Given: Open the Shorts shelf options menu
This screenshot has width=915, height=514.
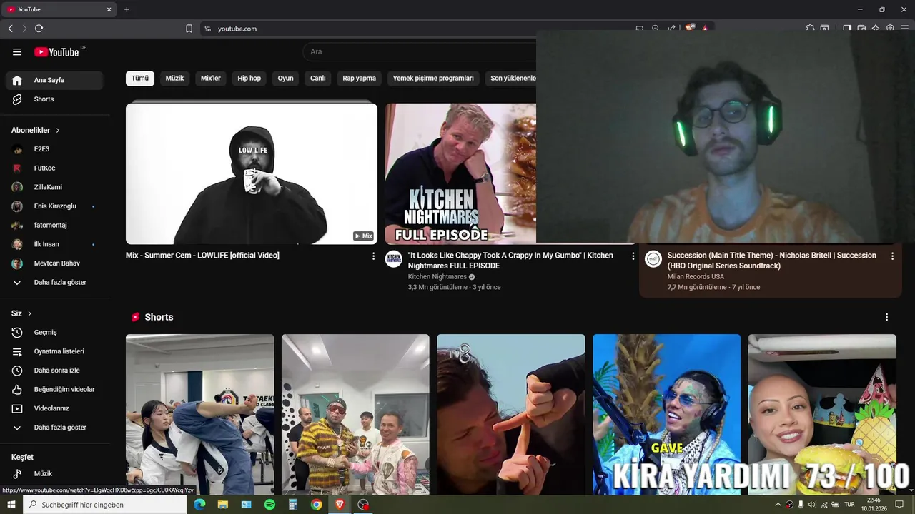Looking at the screenshot, I should (x=886, y=317).
